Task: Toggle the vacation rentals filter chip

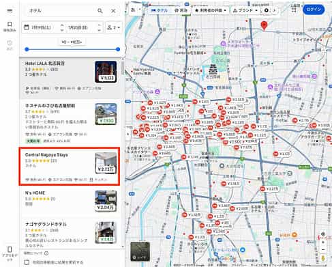Action: [181, 10]
